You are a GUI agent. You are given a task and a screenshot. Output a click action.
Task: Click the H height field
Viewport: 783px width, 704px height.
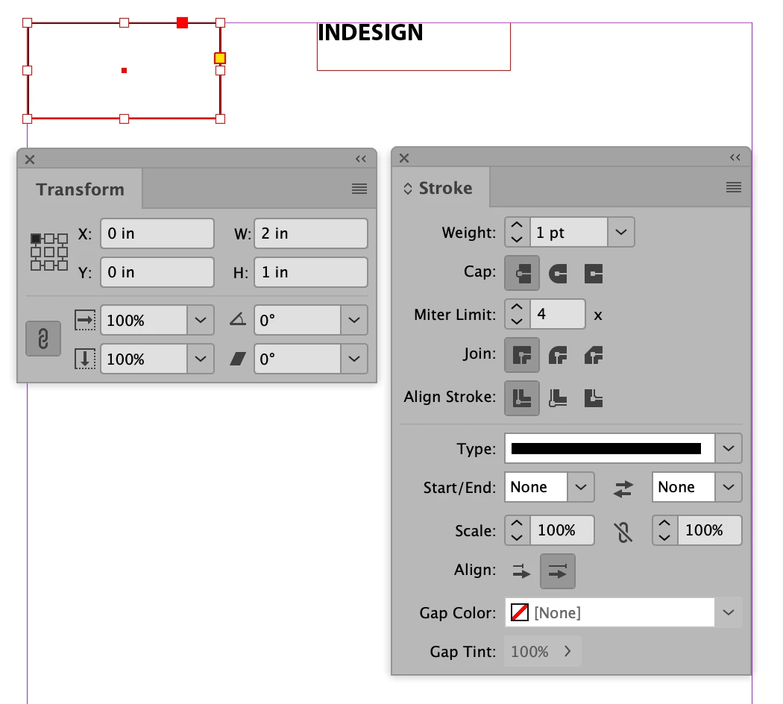tap(311, 272)
